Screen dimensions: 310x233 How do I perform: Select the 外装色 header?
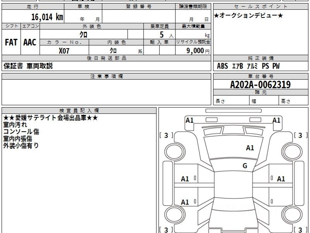92,26
